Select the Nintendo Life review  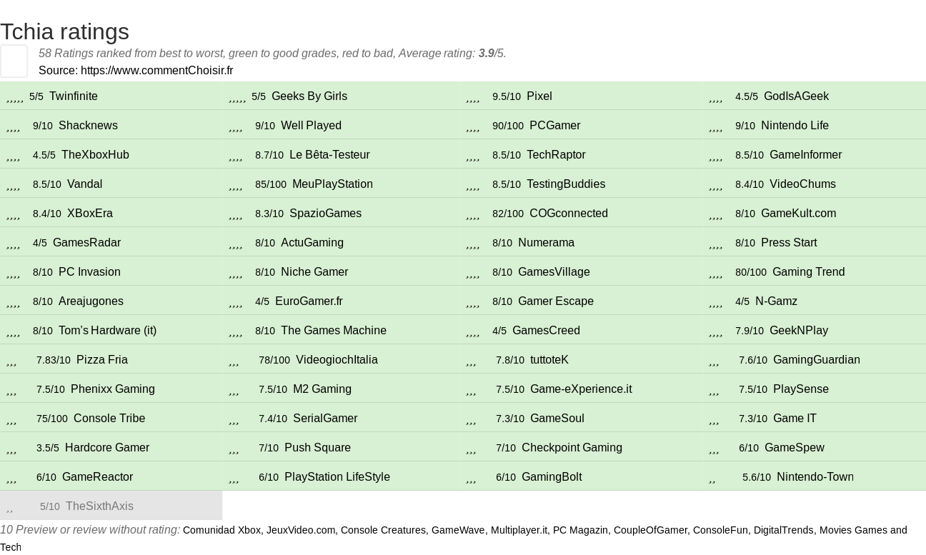(x=815, y=125)
